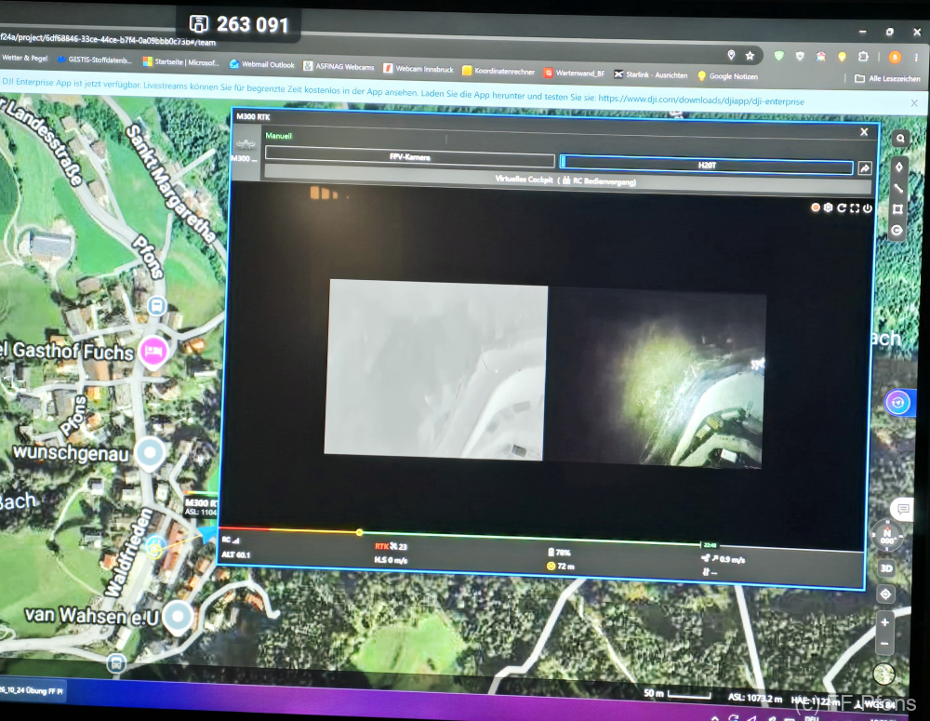
Task: Switch to the FPV-Kamera stream
Action: point(410,156)
